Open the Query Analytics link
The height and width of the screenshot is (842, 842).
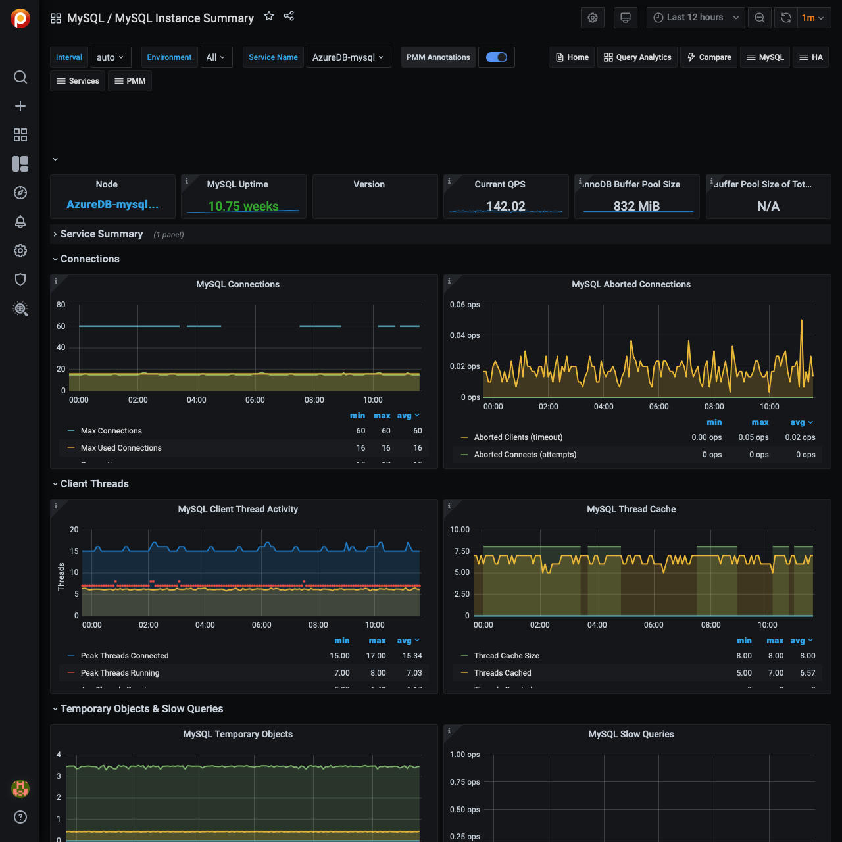coord(637,57)
